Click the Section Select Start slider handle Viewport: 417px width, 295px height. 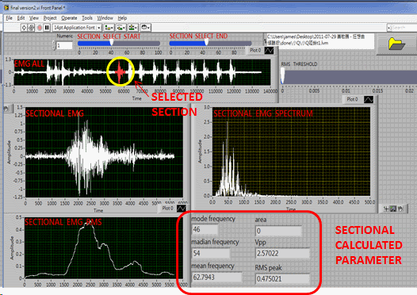click(x=112, y=42)
